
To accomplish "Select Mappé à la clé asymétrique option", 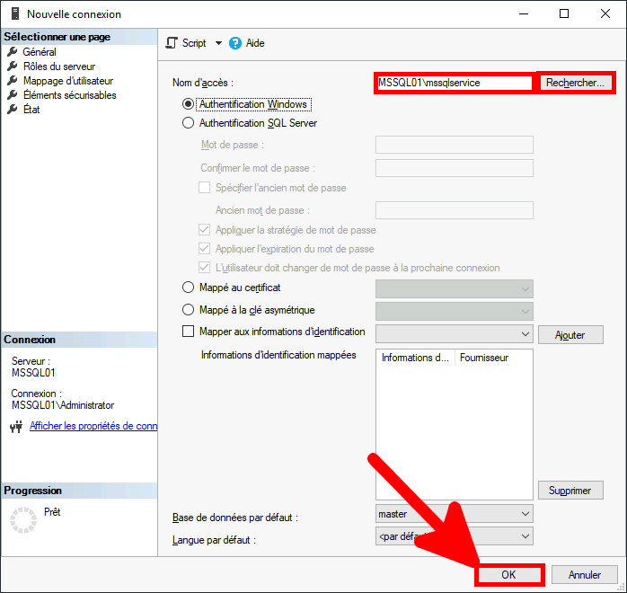I will 188,310.
